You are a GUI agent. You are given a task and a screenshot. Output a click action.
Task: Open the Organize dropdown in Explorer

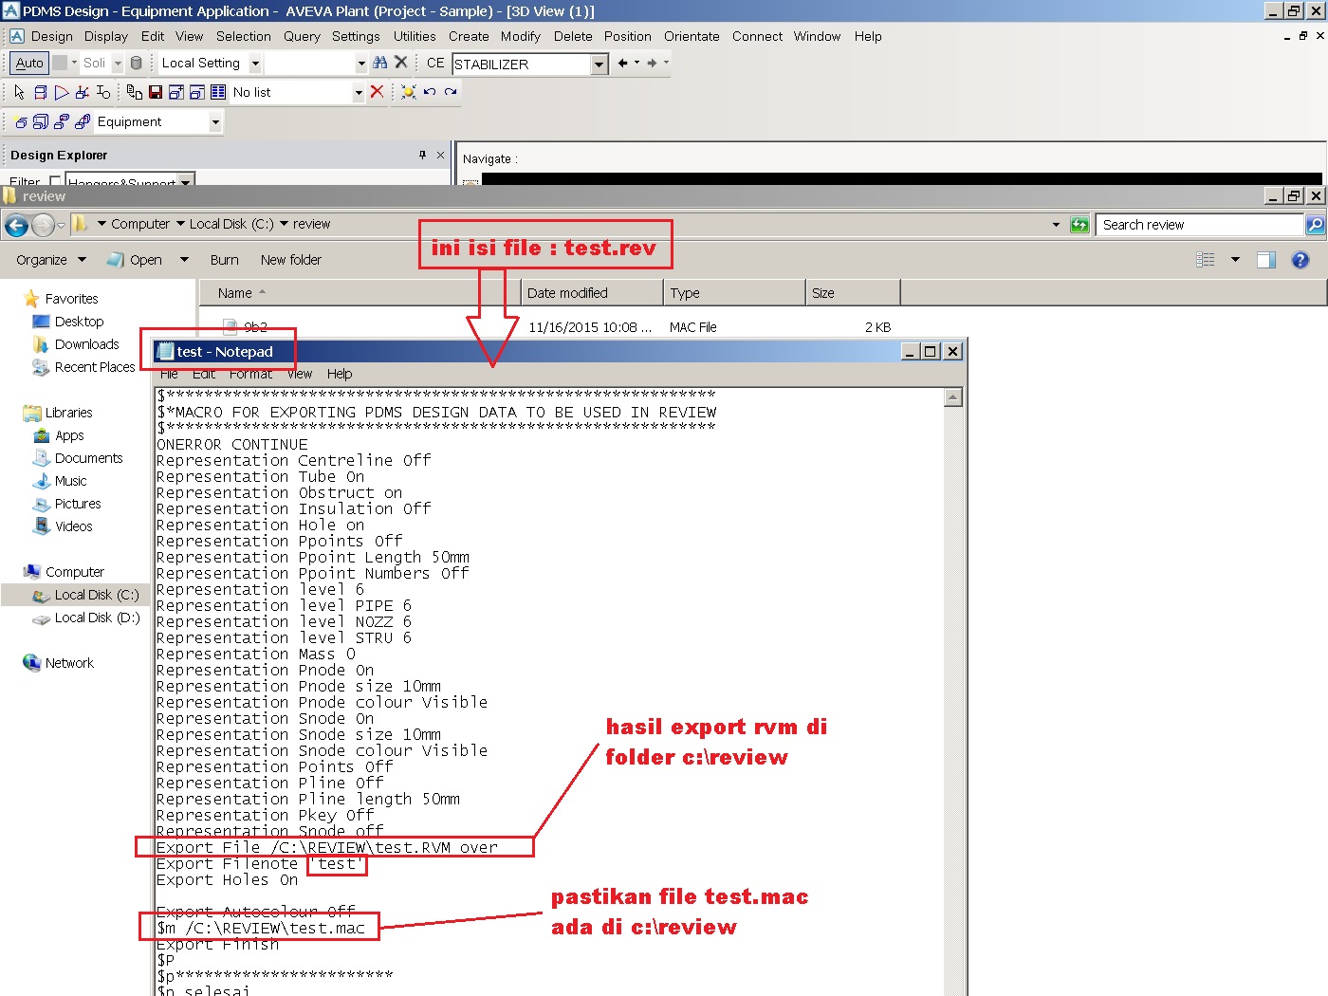tap(51, 260)
